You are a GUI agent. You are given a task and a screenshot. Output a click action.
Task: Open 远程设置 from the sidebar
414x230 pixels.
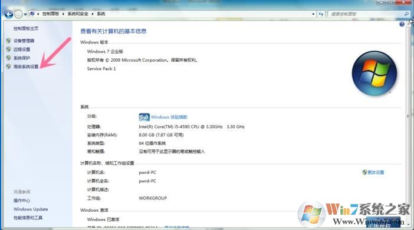click(22, 49)
